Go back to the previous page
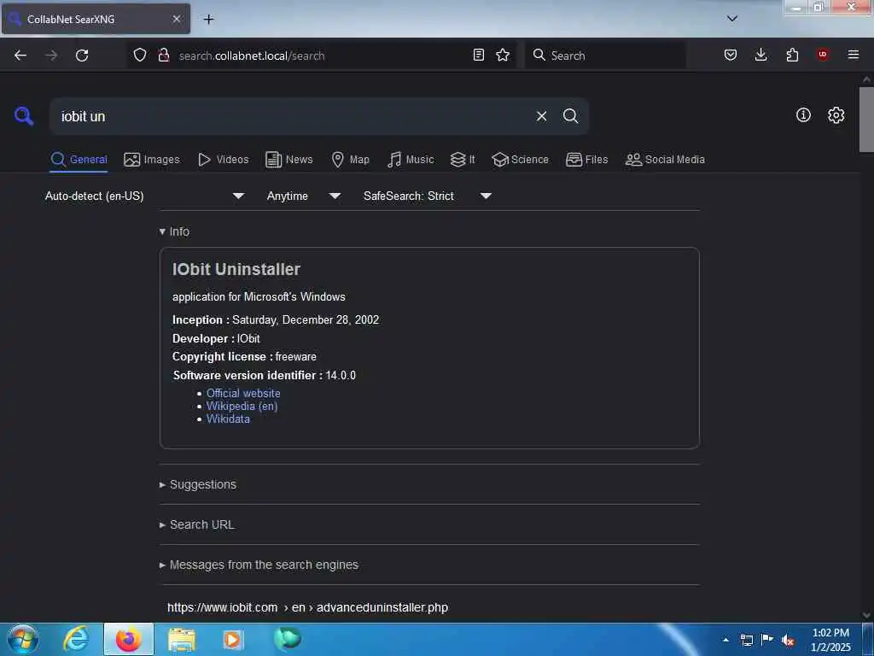The image size is (874, 656). (x=20, y=56)
